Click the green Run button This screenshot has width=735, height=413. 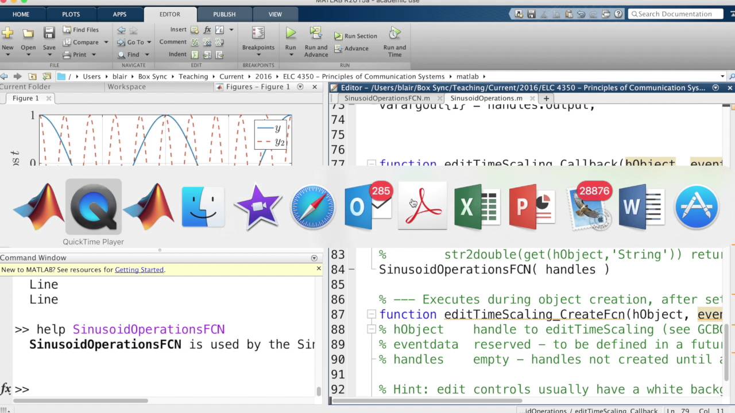coord(291,34)
